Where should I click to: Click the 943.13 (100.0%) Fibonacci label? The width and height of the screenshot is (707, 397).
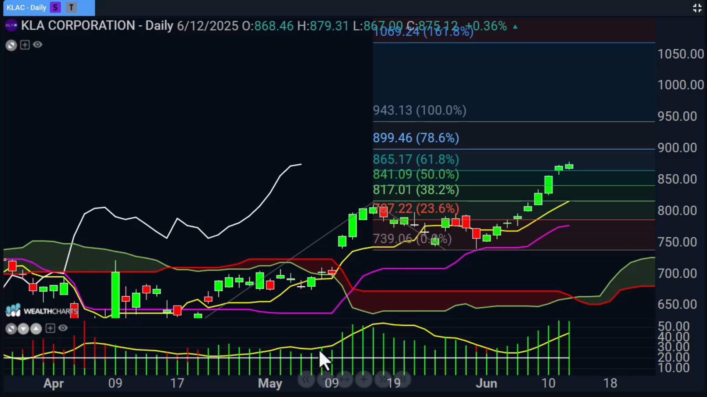(419, 110)
